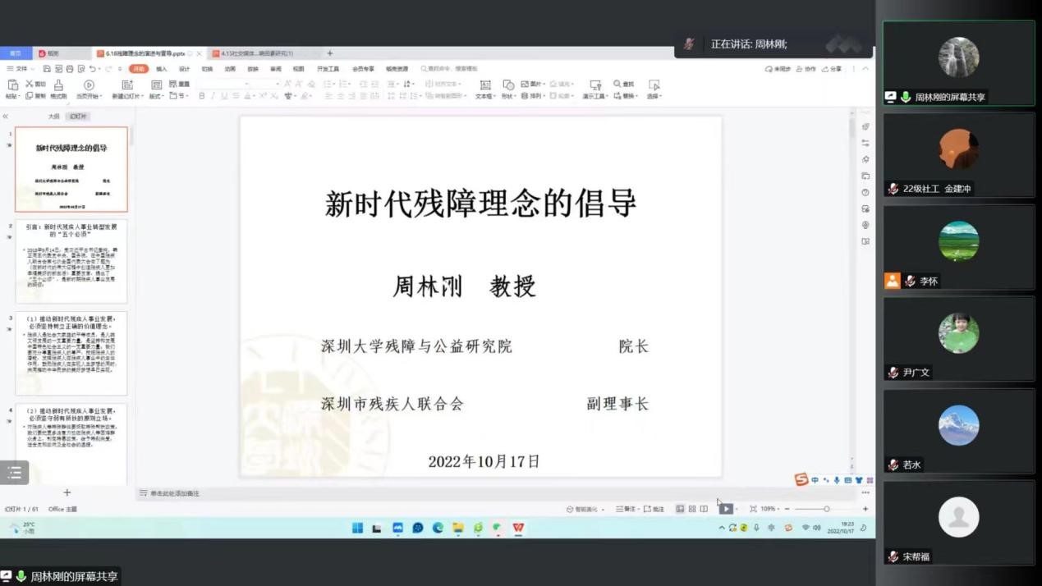This screenshot has width=1042, height=586.
Task: Click the Text Box (文本框) tool icon
Action: [x=484, y=85]
